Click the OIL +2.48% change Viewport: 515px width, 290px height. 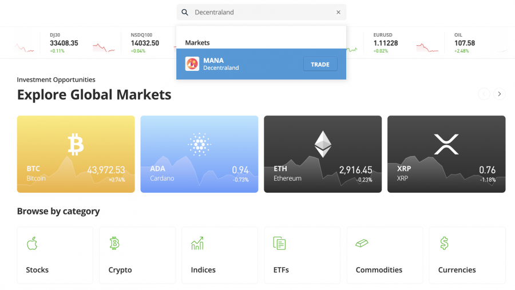pyautogui.click(x=461, y=51)
